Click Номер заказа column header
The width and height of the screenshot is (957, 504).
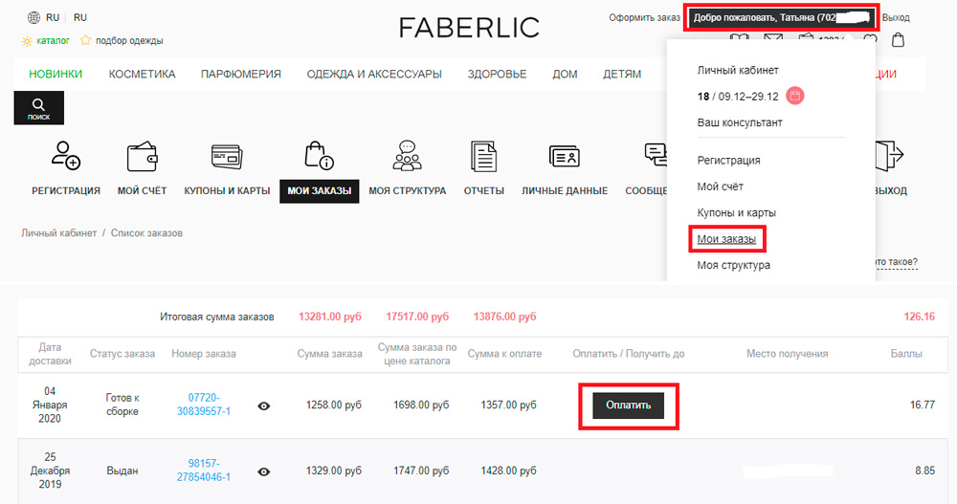[203, 354]
